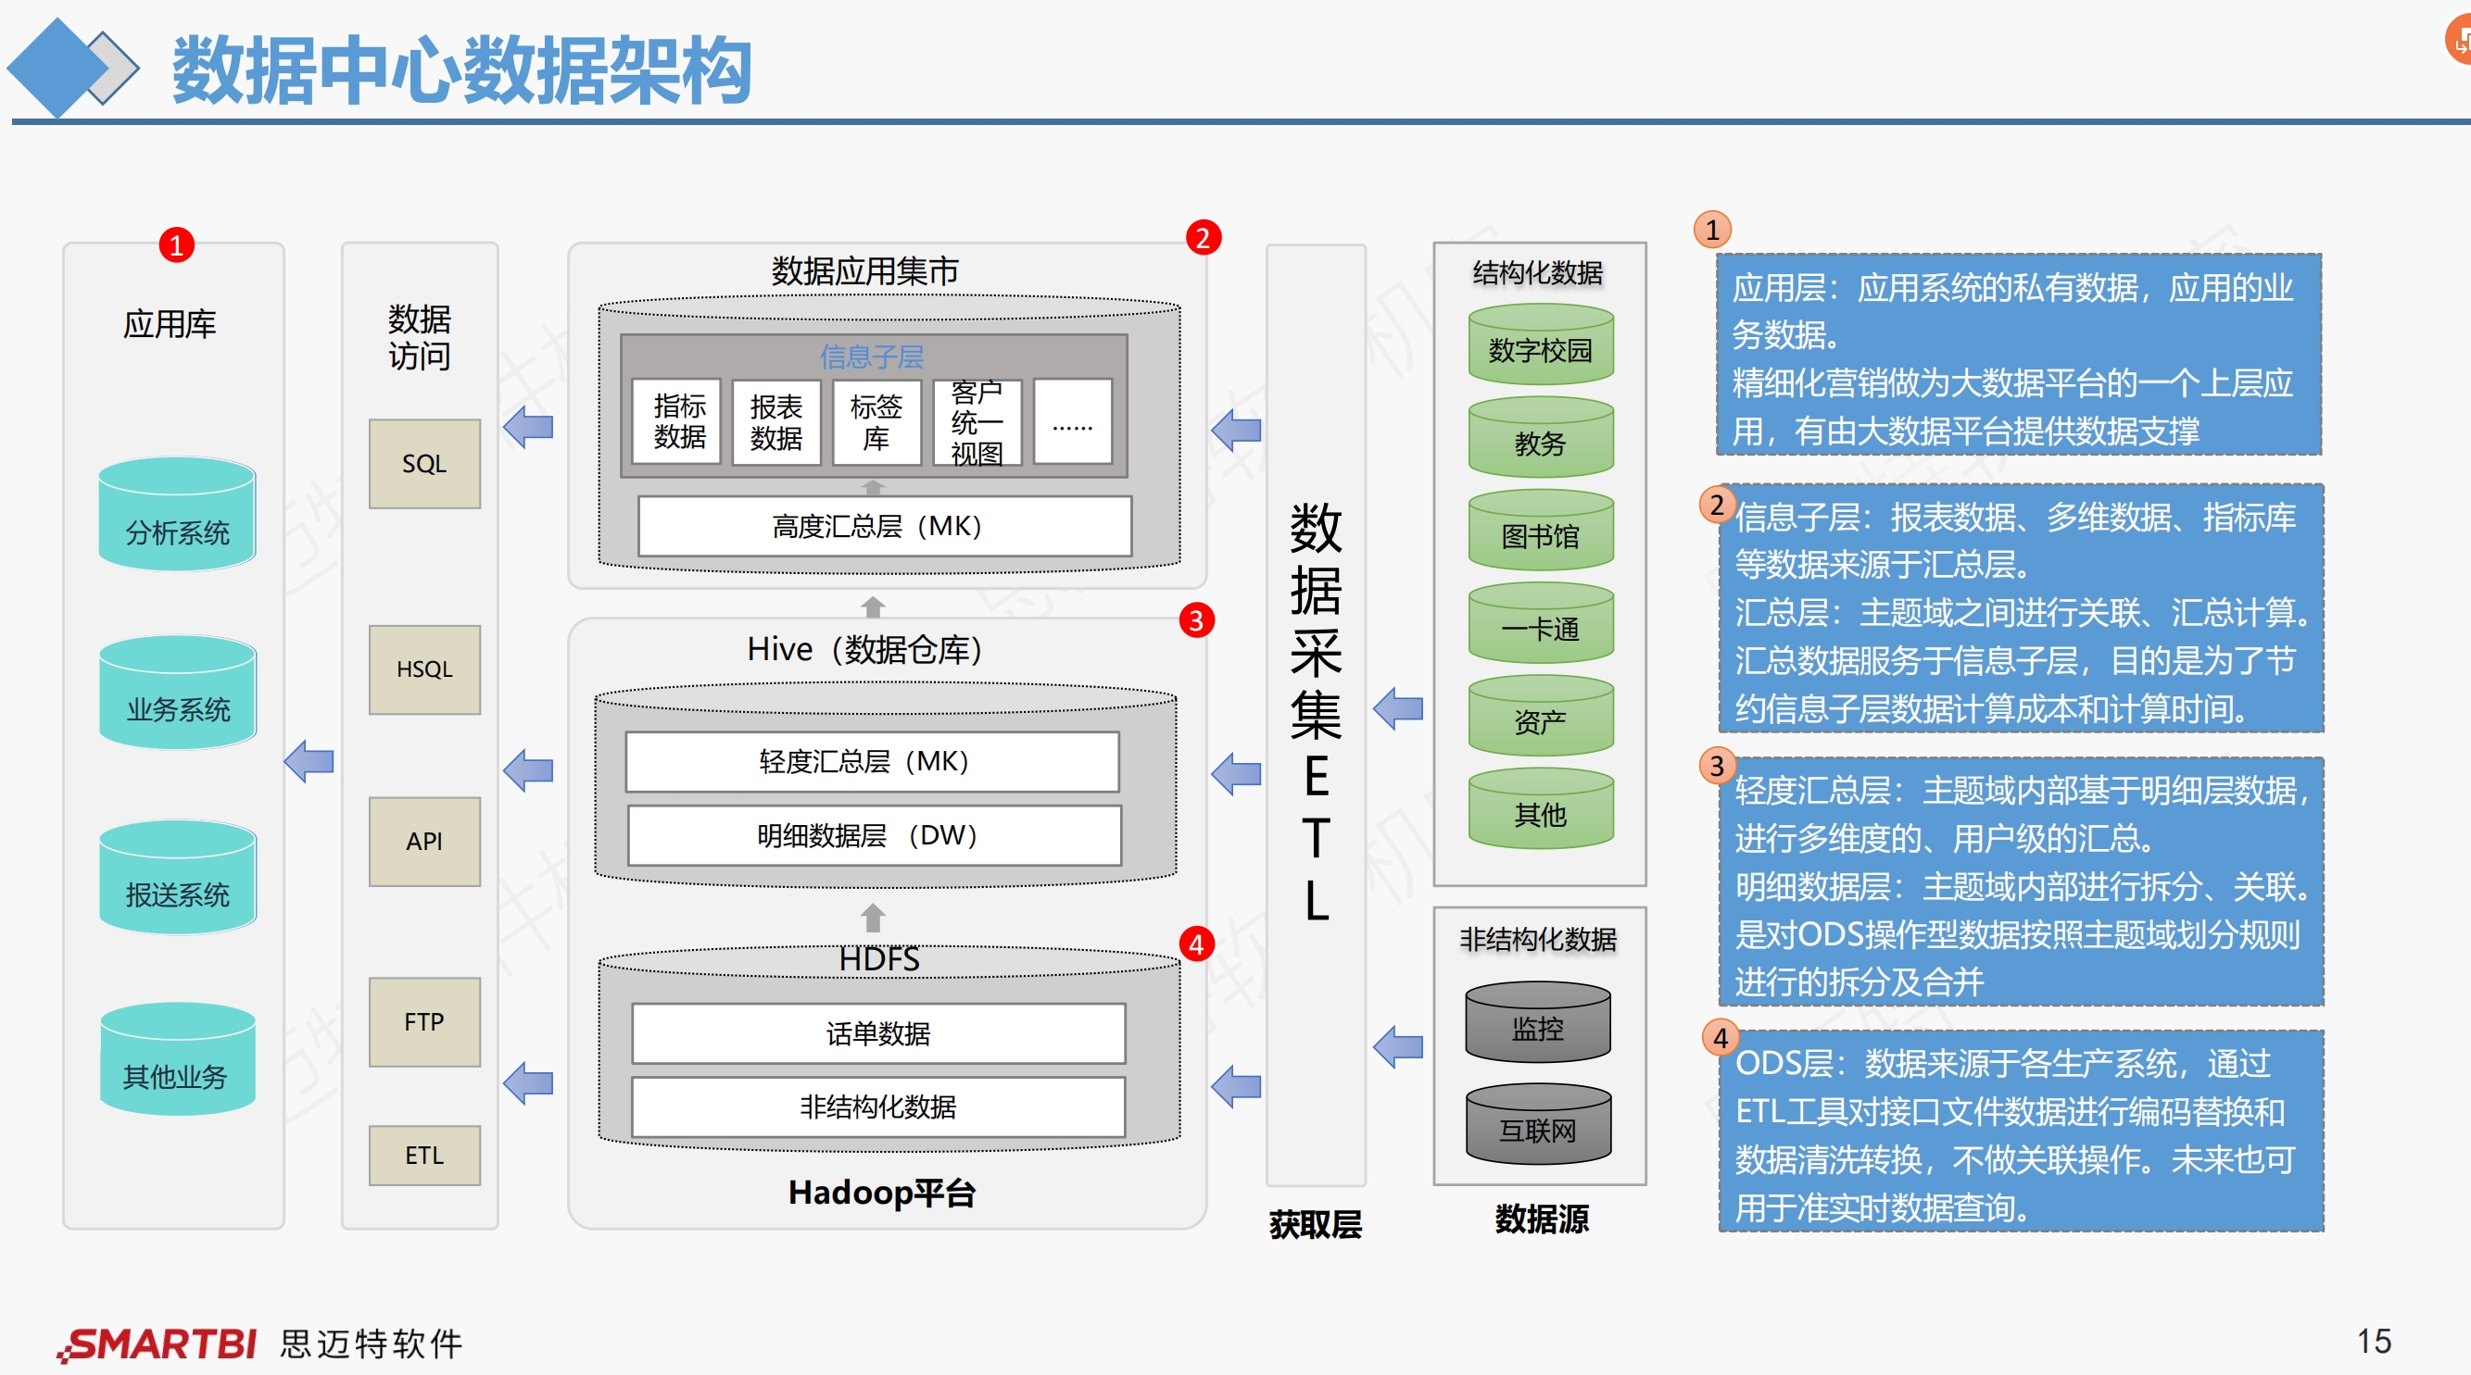The width and height of the screenshot is (2471, 1375).
Task: Click the arrow from 非结构化数据 source to ETL
Action: click(1397, 1046)
